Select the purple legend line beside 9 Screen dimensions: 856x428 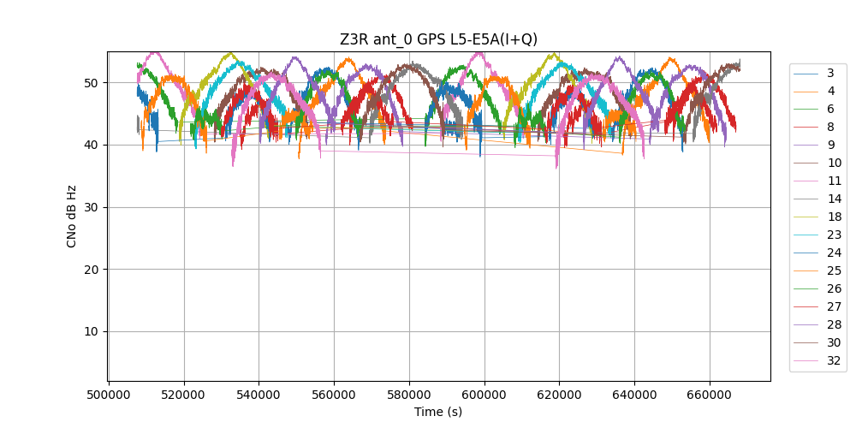click(805, 146)
